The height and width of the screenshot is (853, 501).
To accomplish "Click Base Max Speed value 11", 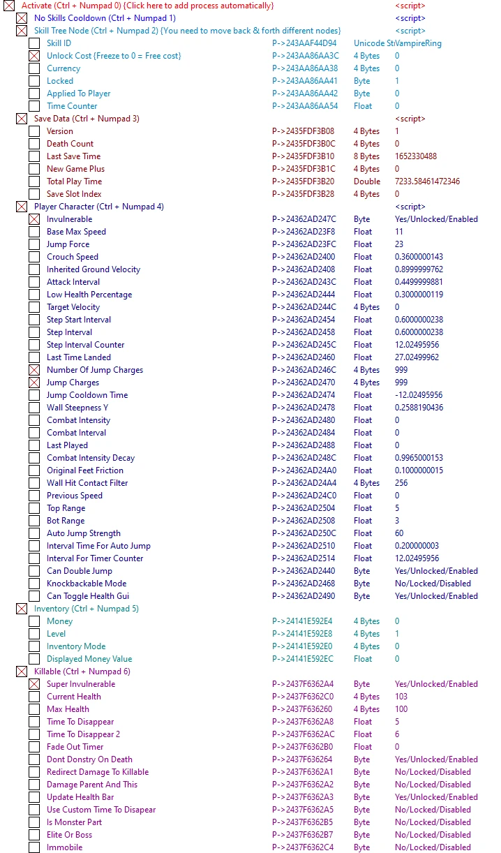I will coord(399,232).
